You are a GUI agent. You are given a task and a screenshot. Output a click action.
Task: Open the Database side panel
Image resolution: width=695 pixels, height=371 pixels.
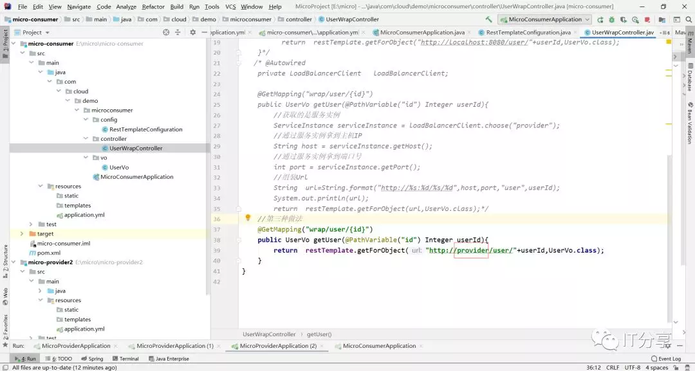point(690,77)
